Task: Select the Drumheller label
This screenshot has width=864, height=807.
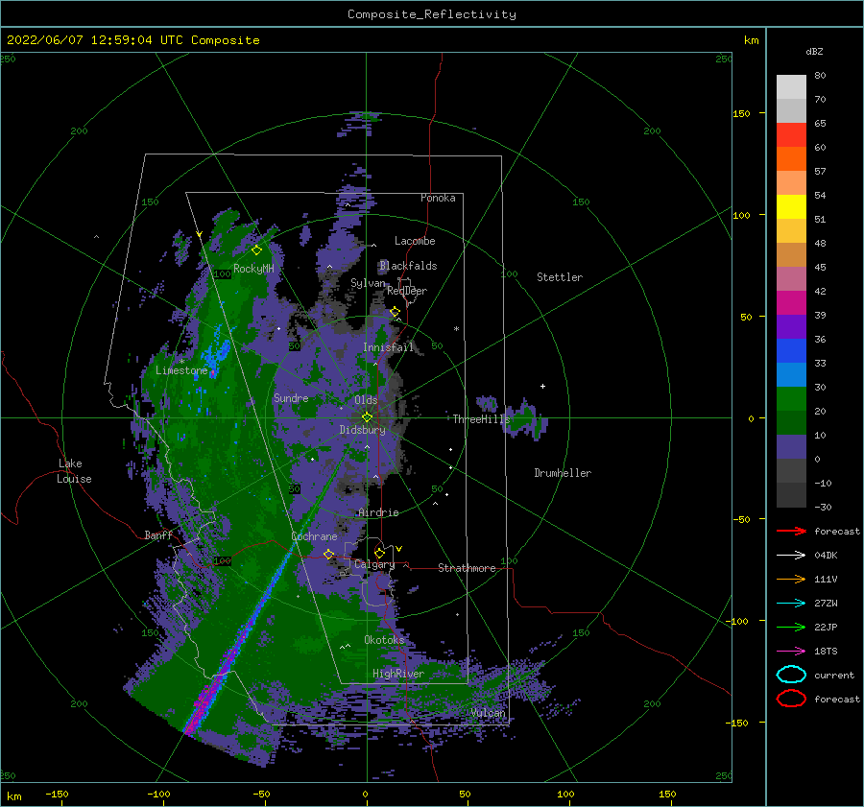Action: pyautogui.click(x=563, y=473)
